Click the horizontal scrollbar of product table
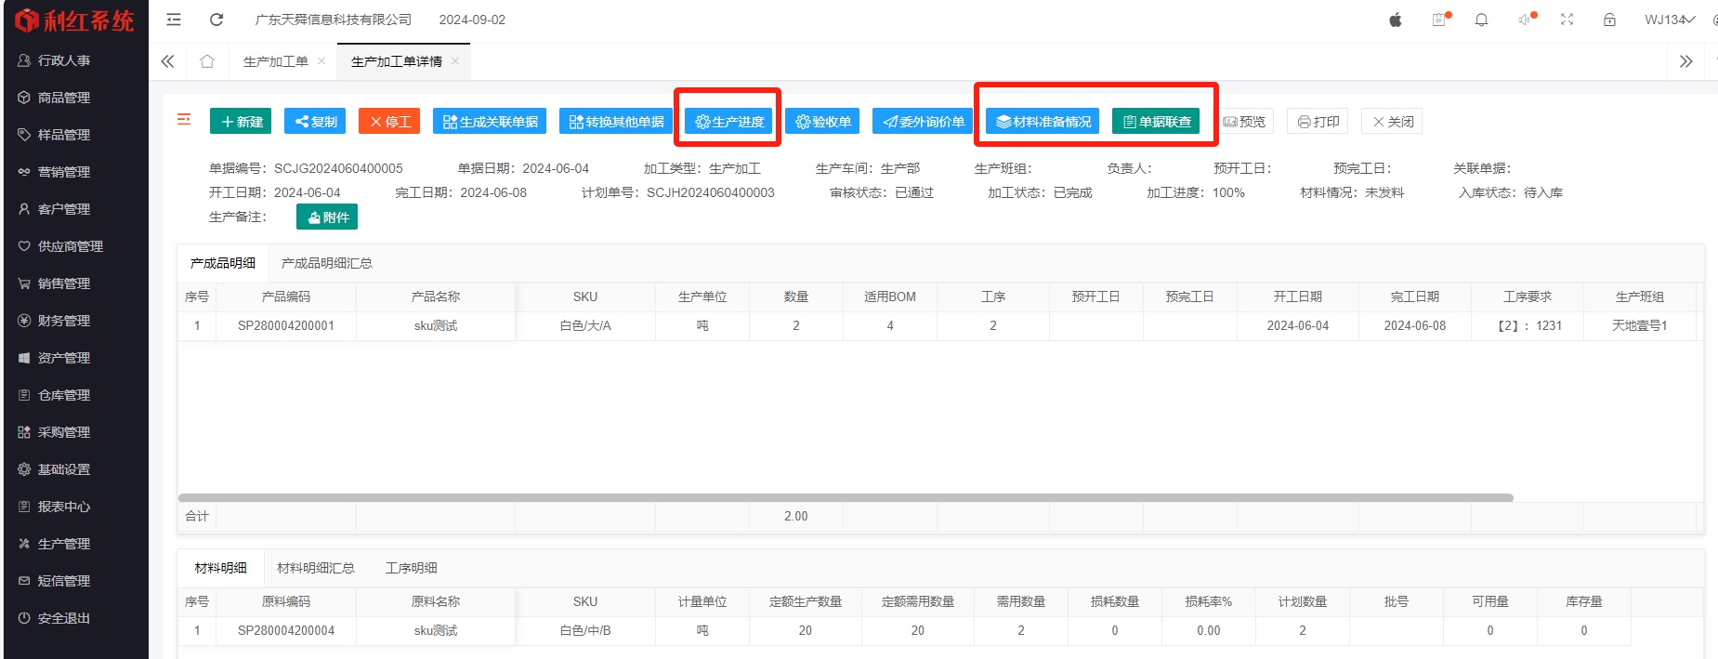 click(846, 498)
